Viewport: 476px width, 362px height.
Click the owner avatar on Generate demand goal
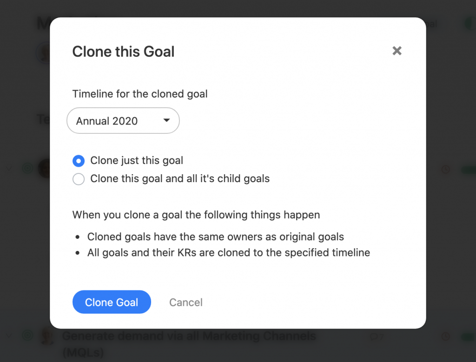coord(47,336)
